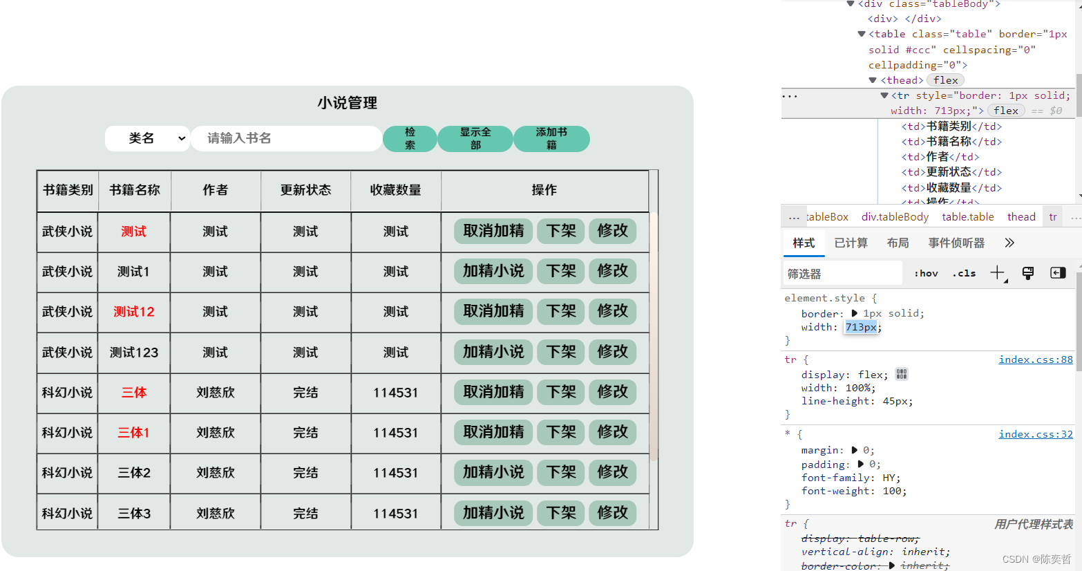The width and height of the screenshot is (1082, 571).
Task: Click 下架 in the 测试1 row
Action: click(561, 271)
